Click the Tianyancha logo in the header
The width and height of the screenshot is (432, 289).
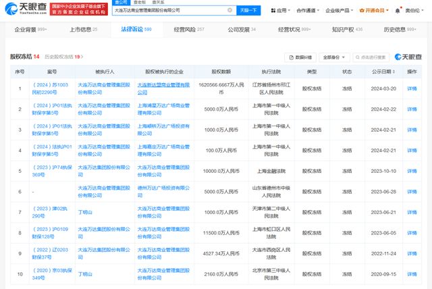click(26, 9)
